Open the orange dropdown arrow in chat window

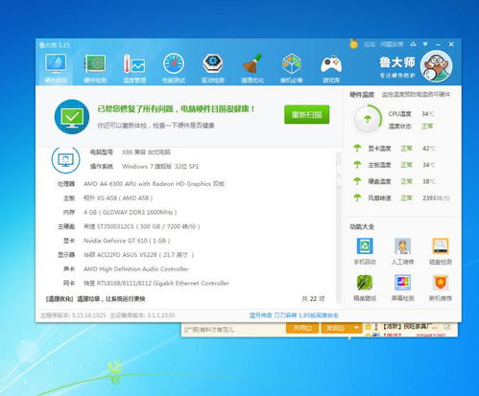pos(356,328)
